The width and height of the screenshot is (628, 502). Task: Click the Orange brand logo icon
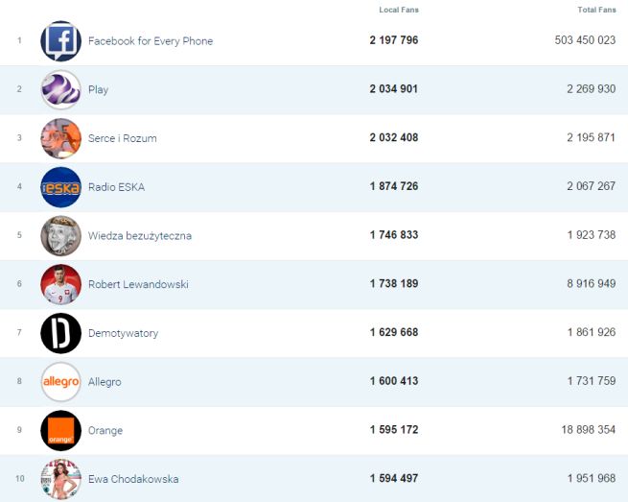60,431
